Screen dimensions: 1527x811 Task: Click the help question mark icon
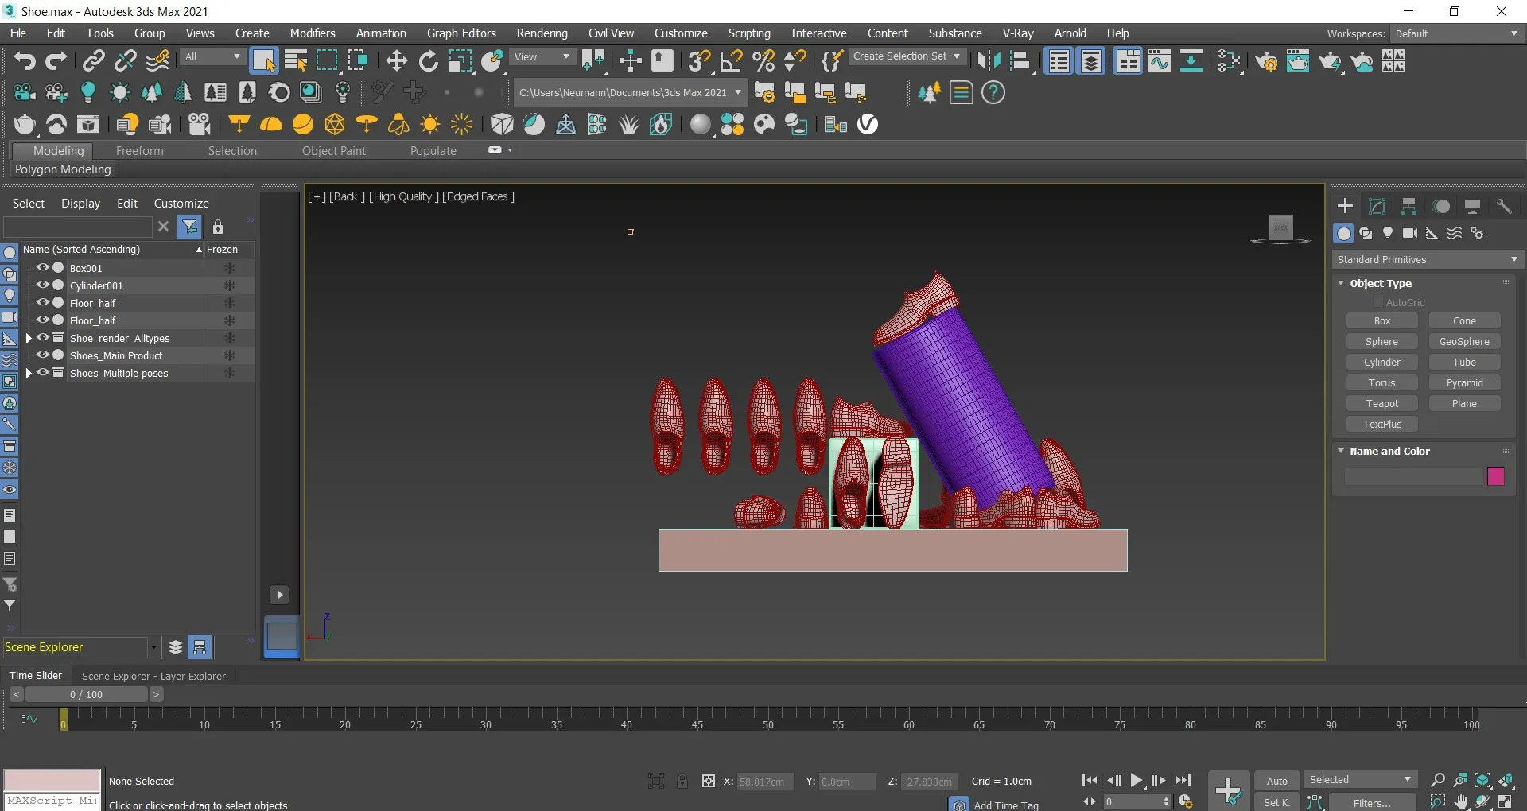(x=993, y=93)
